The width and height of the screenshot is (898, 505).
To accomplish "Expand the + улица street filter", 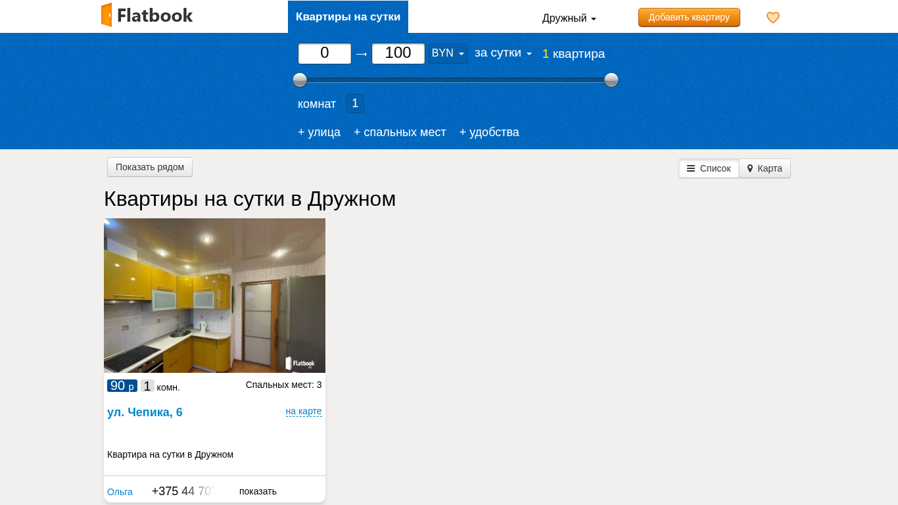I will (319, 132).
